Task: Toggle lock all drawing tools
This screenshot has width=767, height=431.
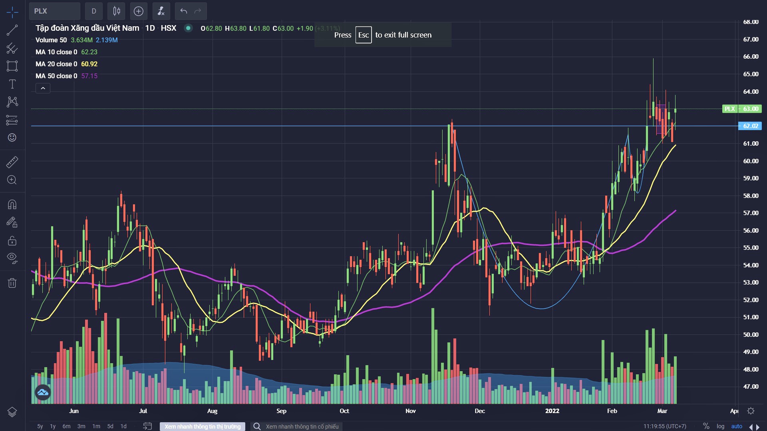Action: point(12,241)
